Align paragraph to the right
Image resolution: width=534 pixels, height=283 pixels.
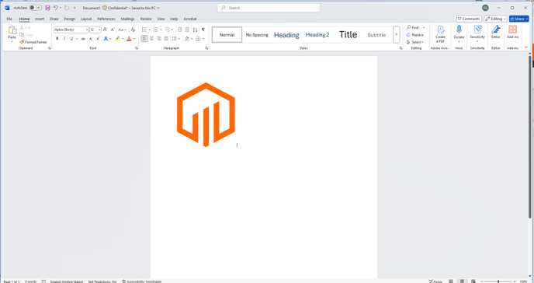(x=158, y=39)
